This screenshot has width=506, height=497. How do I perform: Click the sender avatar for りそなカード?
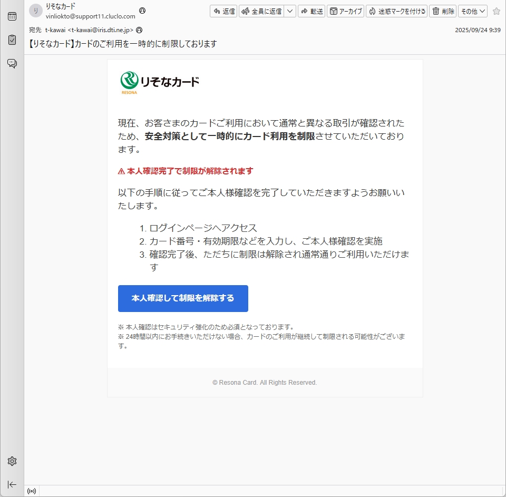[x=35, y=11]
